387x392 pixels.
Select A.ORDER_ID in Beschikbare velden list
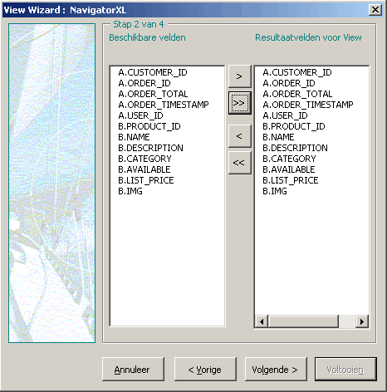point(145,83)
